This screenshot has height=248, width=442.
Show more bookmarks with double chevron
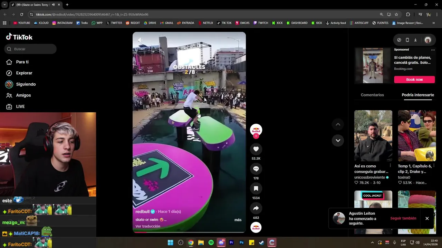(x=433, y=23)
